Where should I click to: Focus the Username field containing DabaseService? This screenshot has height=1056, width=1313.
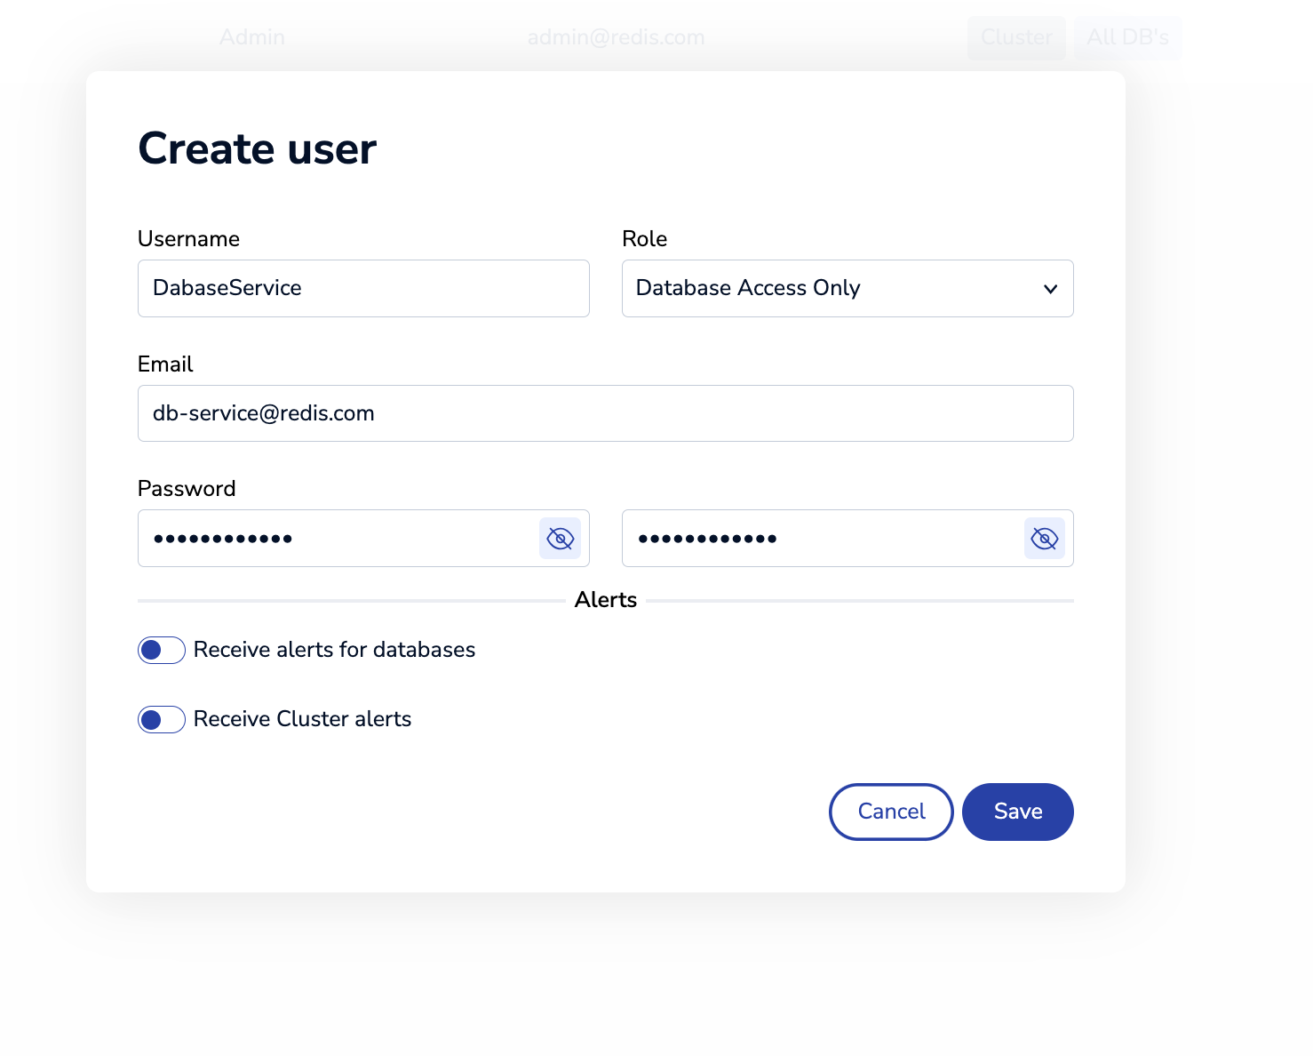point(362,289)
